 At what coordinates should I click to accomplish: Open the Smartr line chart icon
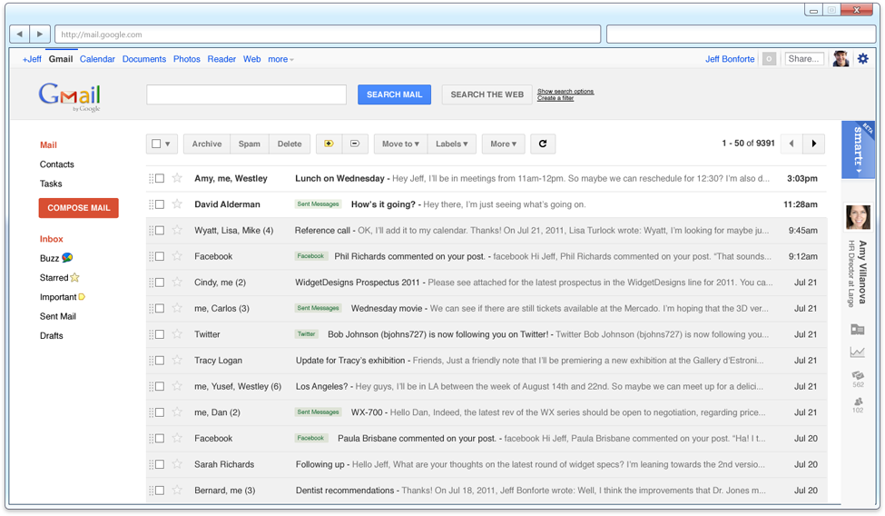(857, 352)
